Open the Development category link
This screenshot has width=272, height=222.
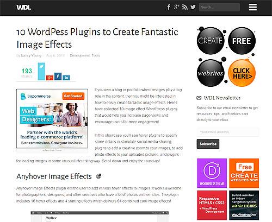(80, 55)
